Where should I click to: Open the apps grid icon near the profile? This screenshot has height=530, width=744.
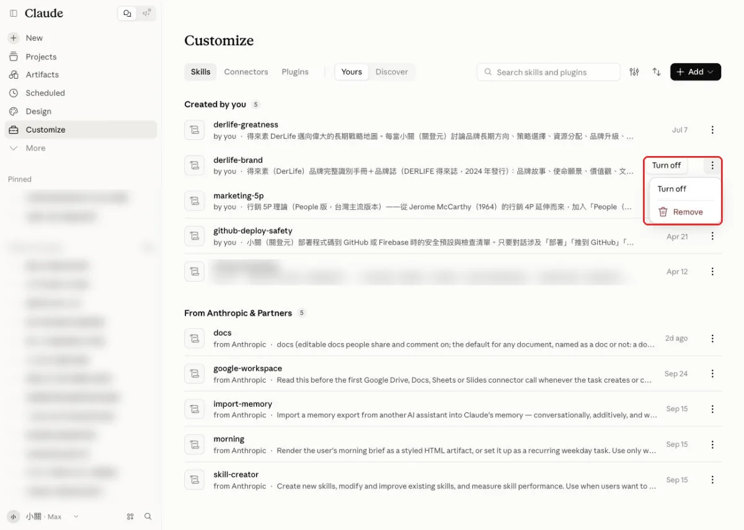pos(130,516)
